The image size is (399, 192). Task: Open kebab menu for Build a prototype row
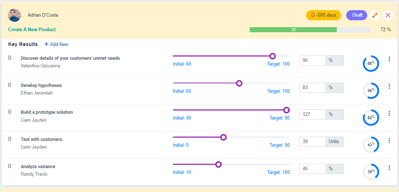[x=389, y=113]
